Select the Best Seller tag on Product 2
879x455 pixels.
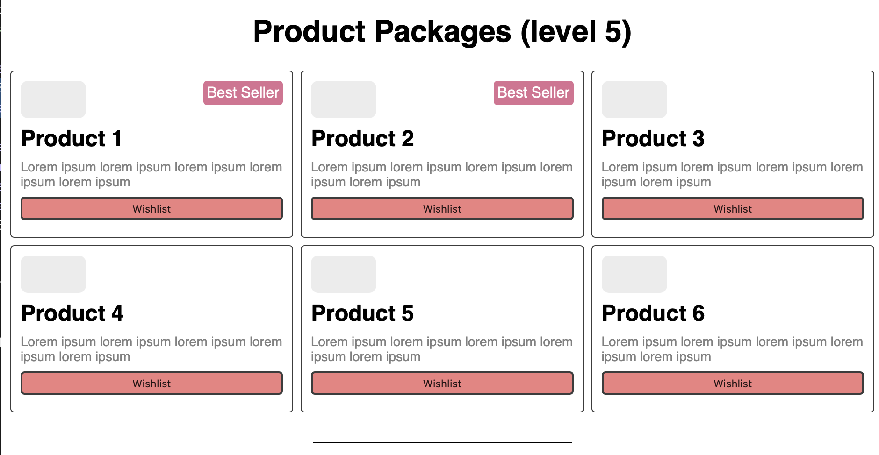533,93
